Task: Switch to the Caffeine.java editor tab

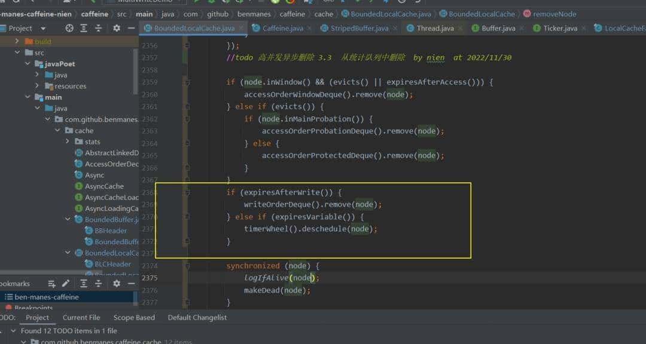Action: click(282, 28)
